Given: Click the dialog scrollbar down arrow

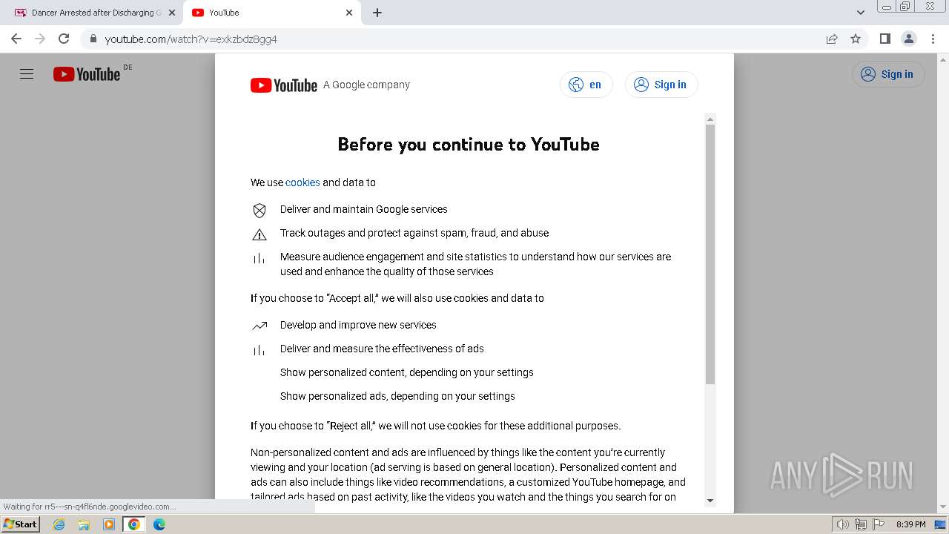Looking at the screenshot, I should [710, 501].
